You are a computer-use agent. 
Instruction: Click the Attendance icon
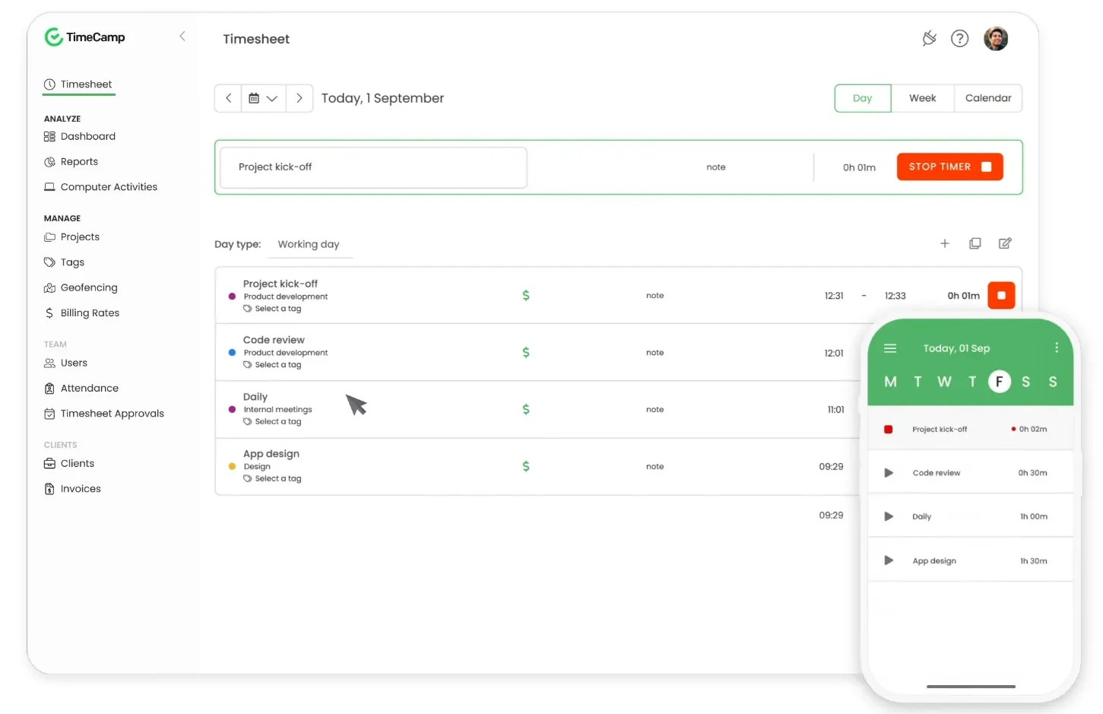click(x=49, y=388)
